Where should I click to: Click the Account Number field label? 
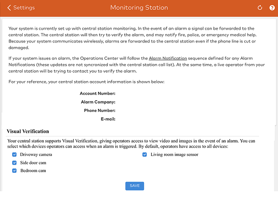[x=98, y=94]
